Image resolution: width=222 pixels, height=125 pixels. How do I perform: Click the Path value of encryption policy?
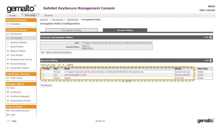[117, 43]
